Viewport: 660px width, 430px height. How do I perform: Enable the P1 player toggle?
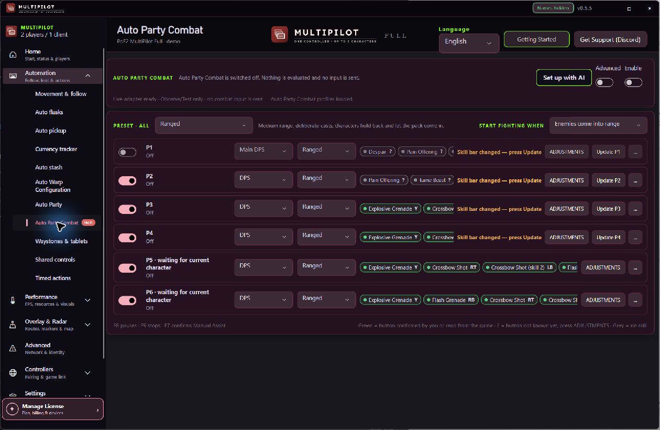(x=127, y=152)
